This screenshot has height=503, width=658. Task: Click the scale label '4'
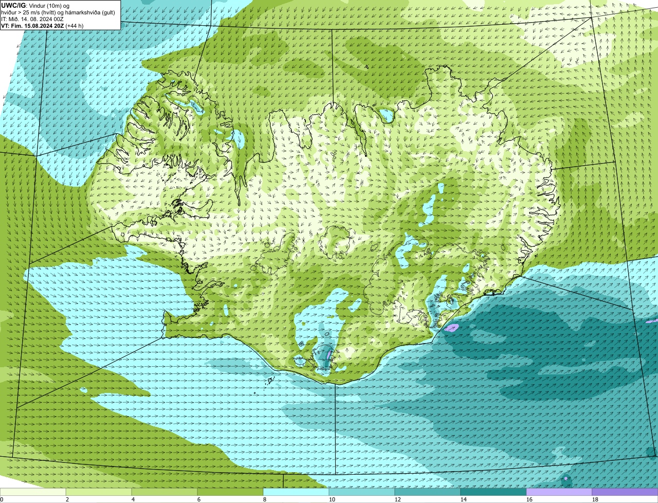tap(133, 499)
